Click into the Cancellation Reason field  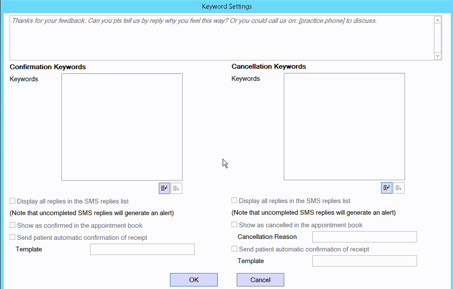(x=365, y=237)
